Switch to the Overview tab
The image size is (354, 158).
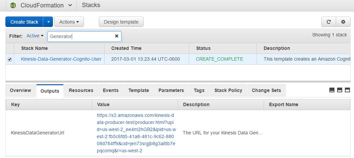coord(21,91)
